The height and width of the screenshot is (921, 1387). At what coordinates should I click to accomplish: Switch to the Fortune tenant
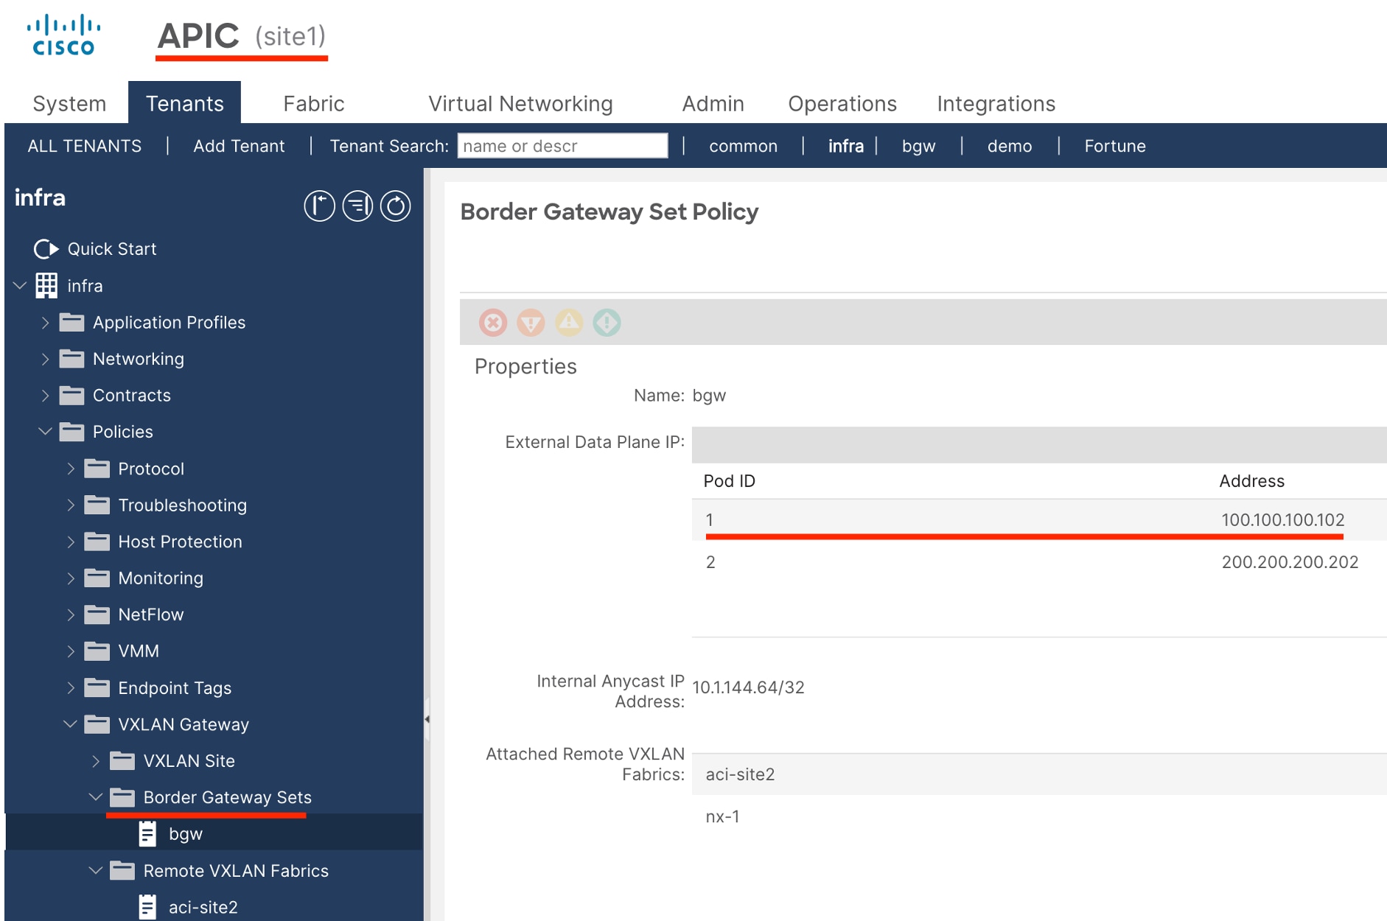tap(1115, 146)
